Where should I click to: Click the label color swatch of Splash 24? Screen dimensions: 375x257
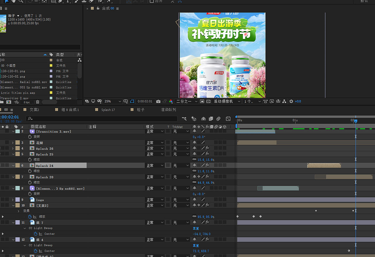click(x=18, y=165)
